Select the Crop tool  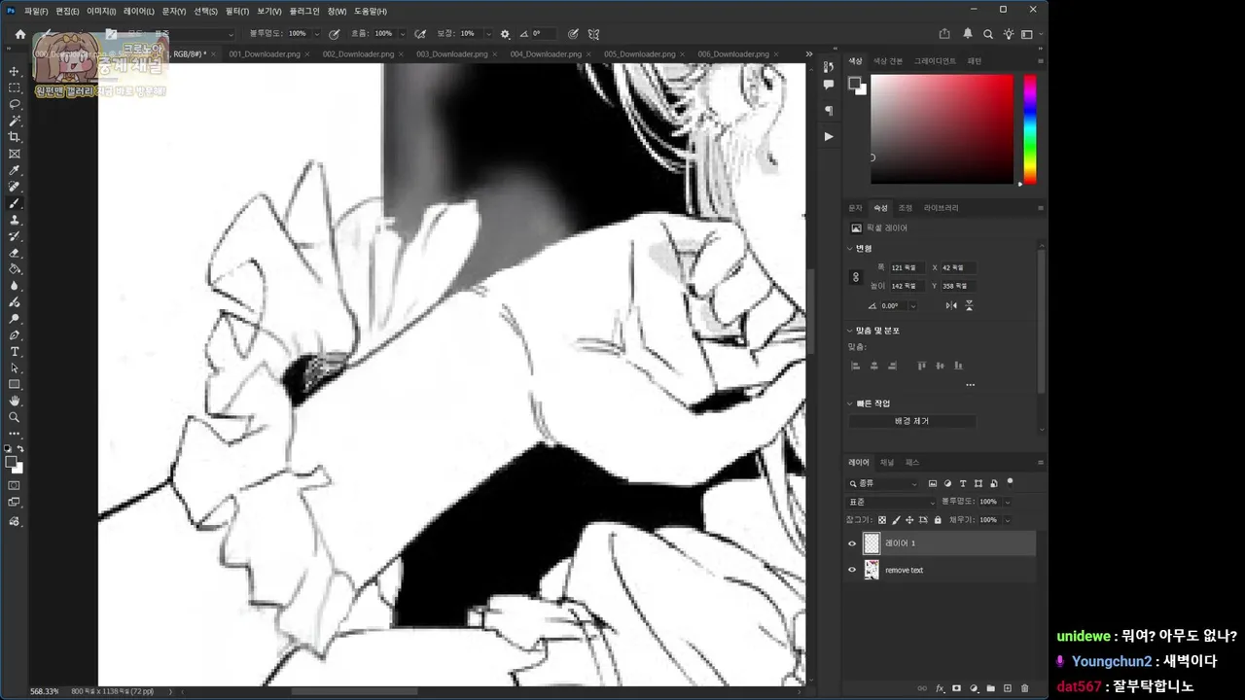tap(15, 137)
